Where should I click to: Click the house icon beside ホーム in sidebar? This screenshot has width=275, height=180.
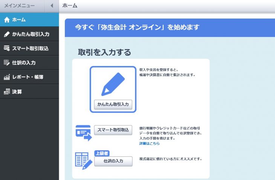pos(6,20)
